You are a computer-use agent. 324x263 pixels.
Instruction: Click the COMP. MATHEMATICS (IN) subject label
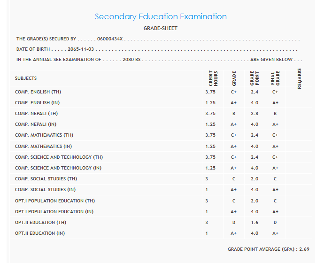tap(43, 147)
